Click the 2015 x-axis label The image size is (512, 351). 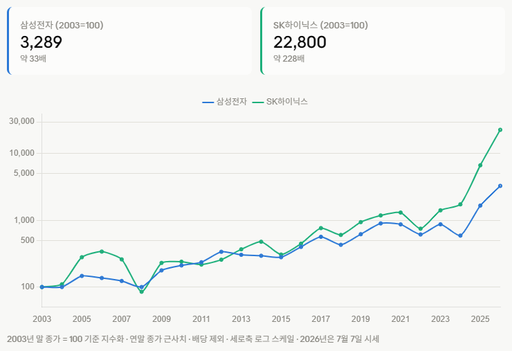point(281,319)
